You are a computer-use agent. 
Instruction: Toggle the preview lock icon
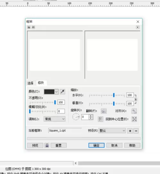coord(47,145)
